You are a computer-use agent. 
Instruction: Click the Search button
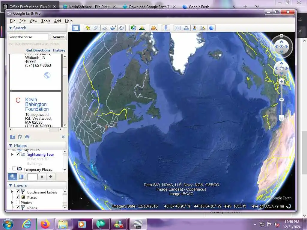pyautogui.click(x=58, y=37)
